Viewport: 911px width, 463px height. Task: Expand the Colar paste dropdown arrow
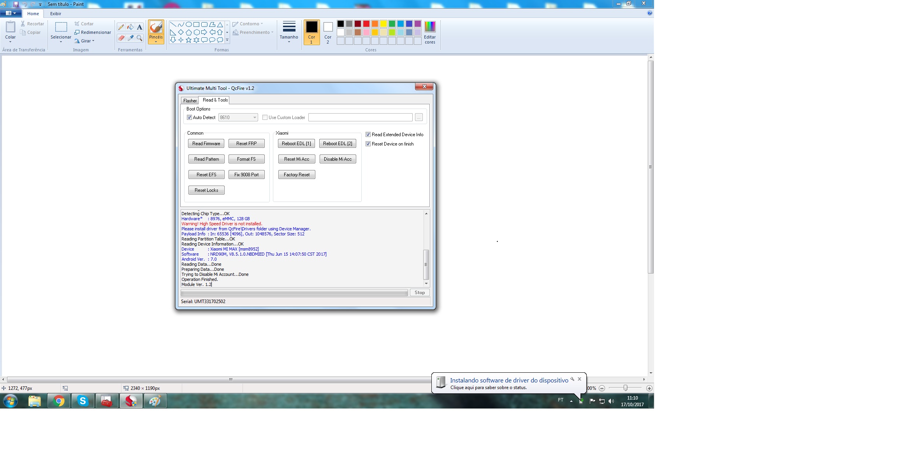pyautogui.click(x=11, y=42)
